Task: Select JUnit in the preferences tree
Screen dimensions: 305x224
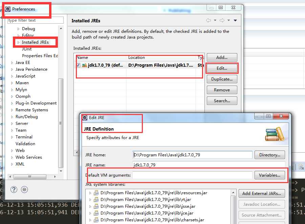Action: pos(27,49)
